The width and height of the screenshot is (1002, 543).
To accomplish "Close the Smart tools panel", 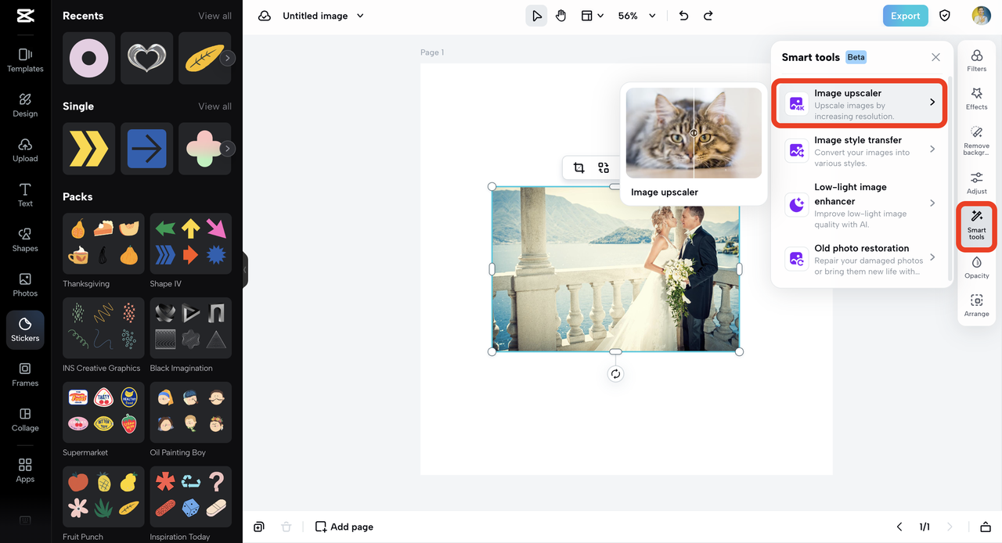I will coord(935,57).
